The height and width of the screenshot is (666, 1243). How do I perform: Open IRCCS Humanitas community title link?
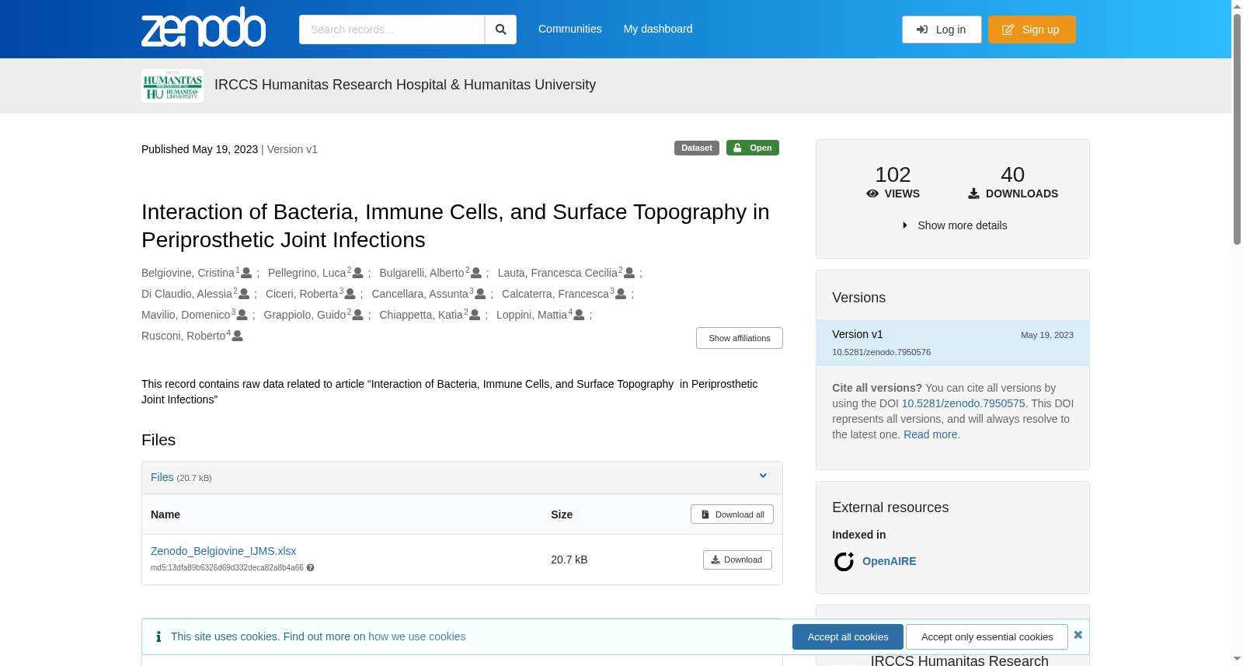tap(405, 85)
